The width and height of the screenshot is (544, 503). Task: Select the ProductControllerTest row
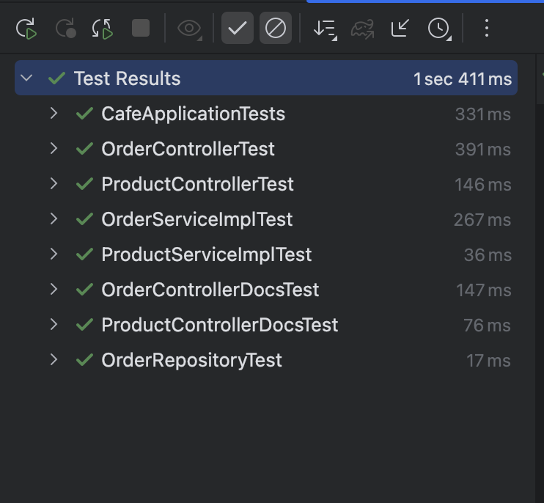click(x=197, y=184)
